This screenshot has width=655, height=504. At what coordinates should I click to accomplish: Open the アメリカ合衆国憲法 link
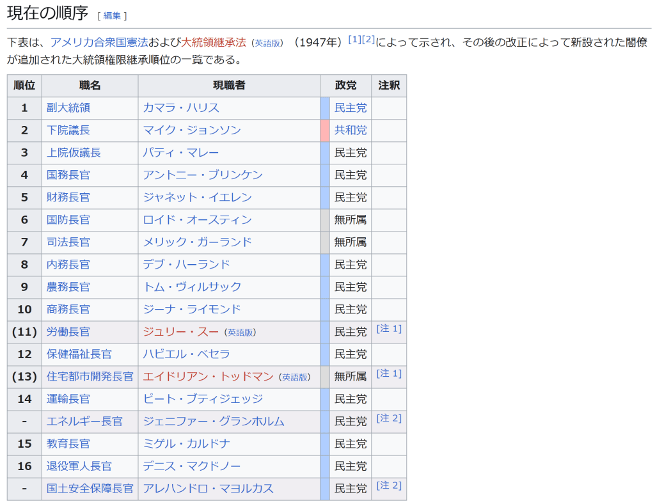click(99, 42)
